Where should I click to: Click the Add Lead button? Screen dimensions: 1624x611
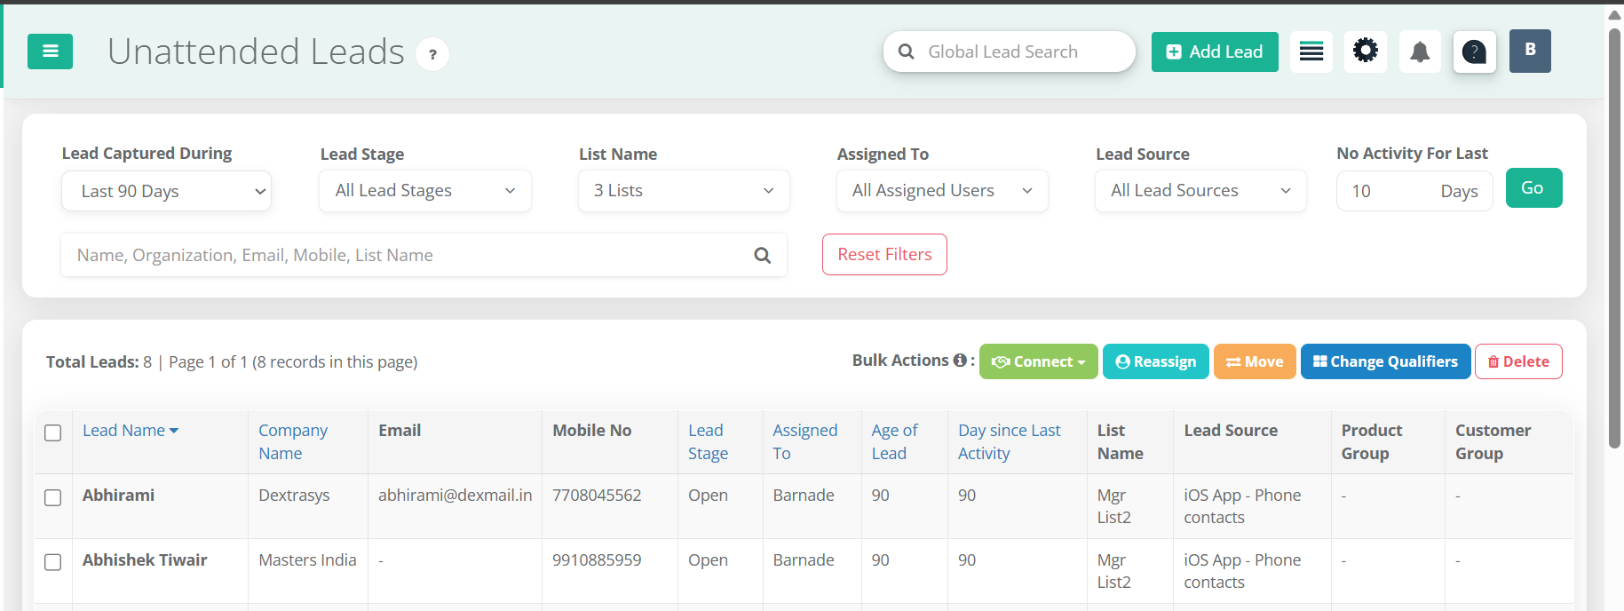[1215, 52]
